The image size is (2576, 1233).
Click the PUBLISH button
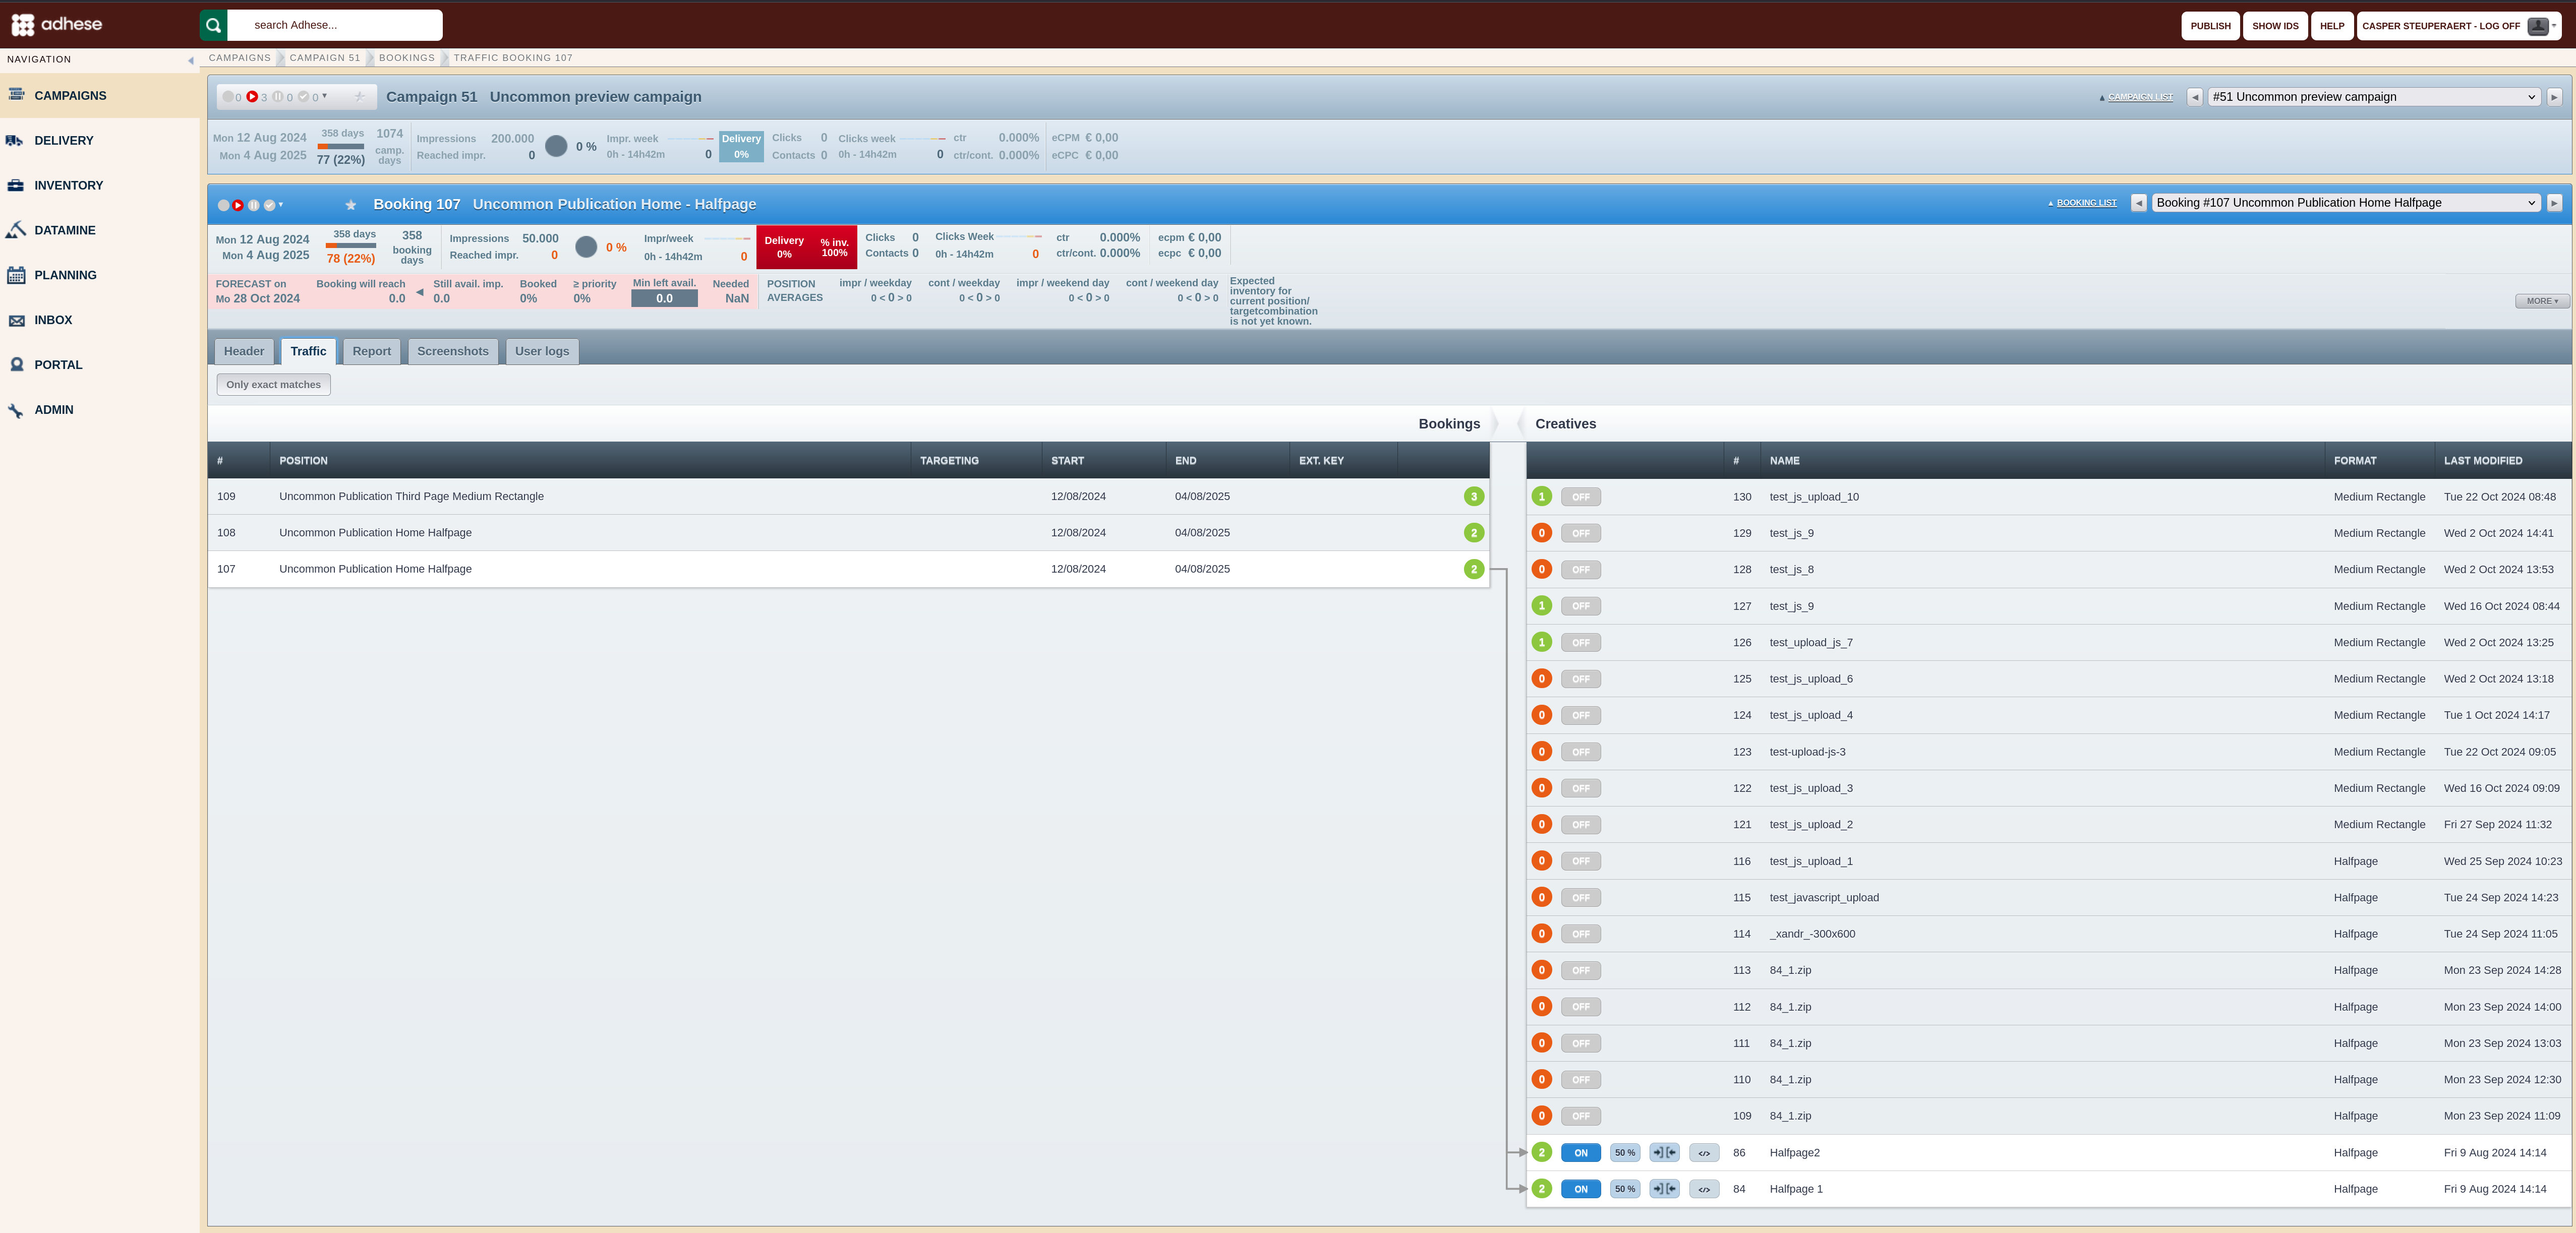[2210, 26]
